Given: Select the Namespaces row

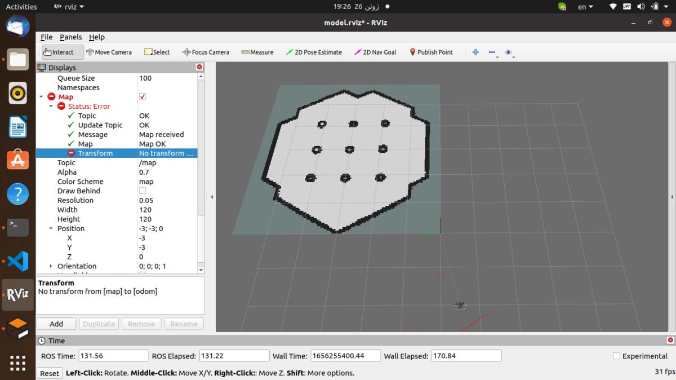Looking at the screenshot, I should click(117, 87).
